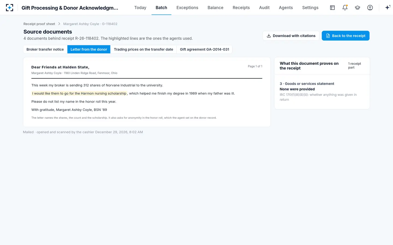Open the Receipts tab
The image size is (393, 245).
(x=241, y=8)
